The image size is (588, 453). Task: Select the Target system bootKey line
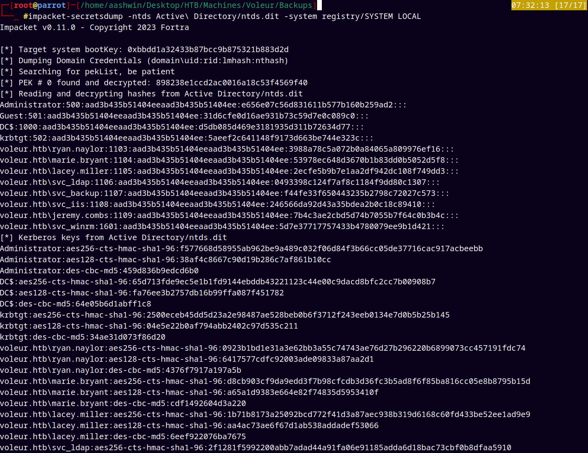tap(144, 49)
